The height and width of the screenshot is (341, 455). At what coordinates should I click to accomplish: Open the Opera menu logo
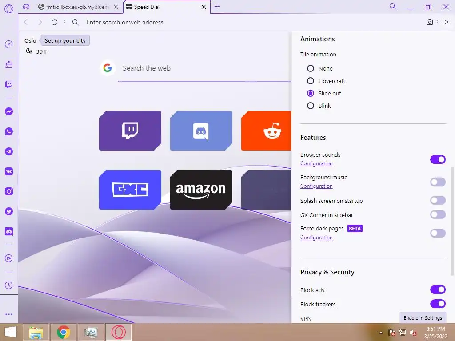[x=9, y=9]
